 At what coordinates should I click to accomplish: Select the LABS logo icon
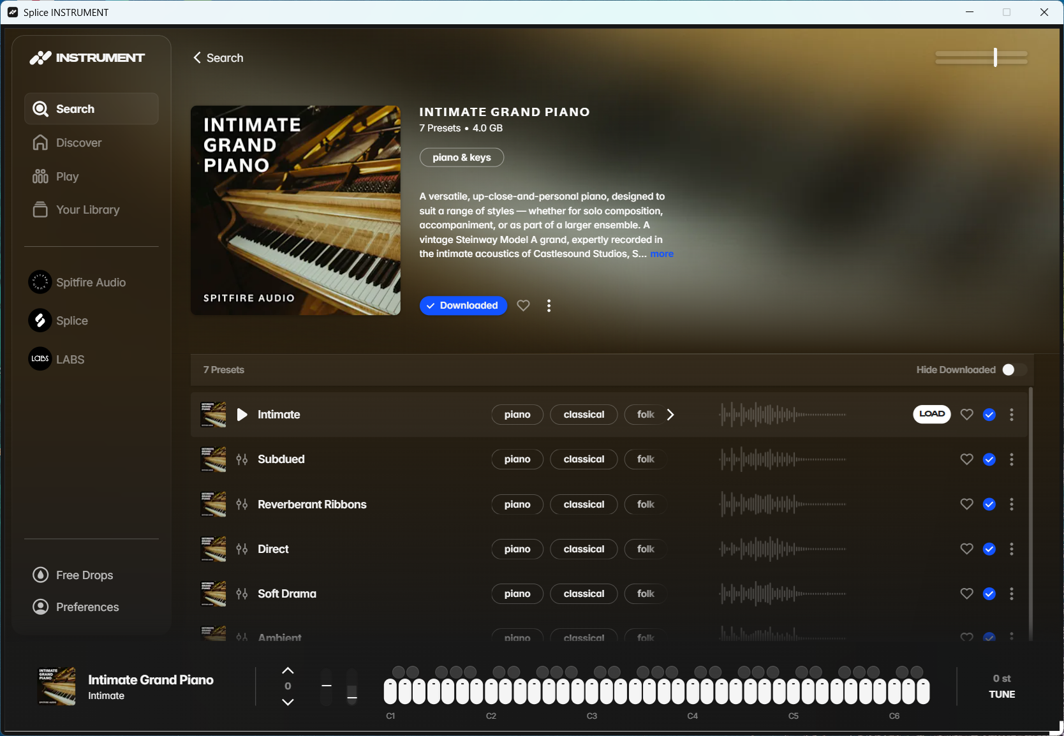(x=40, y=359)
